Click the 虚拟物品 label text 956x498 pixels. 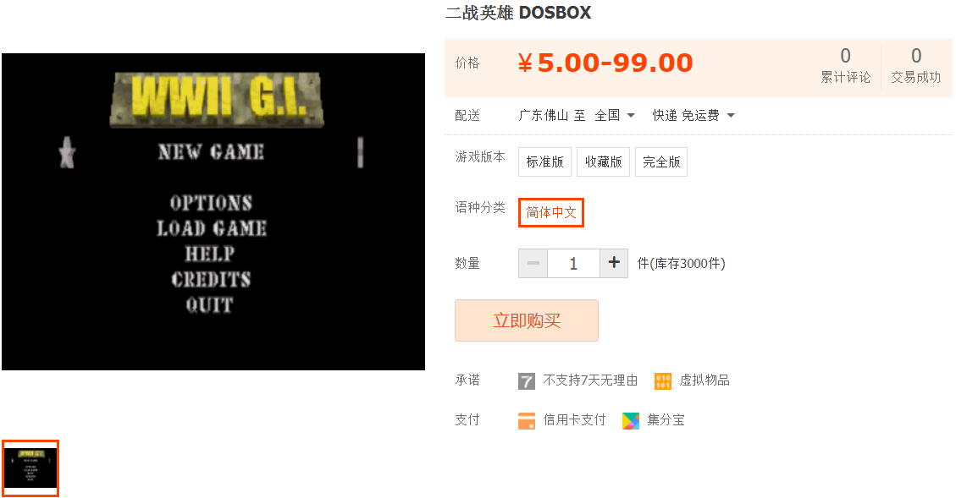(x=705, y=380)
